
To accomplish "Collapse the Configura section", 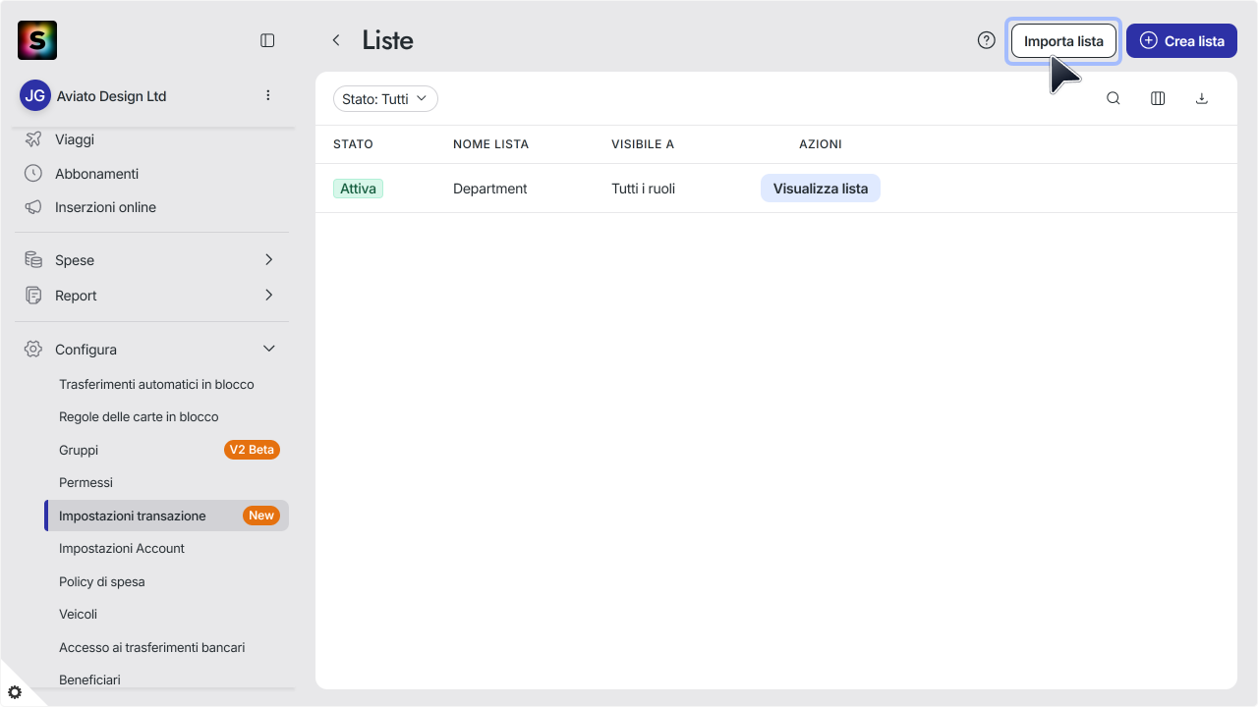I will tap(151, 350).
